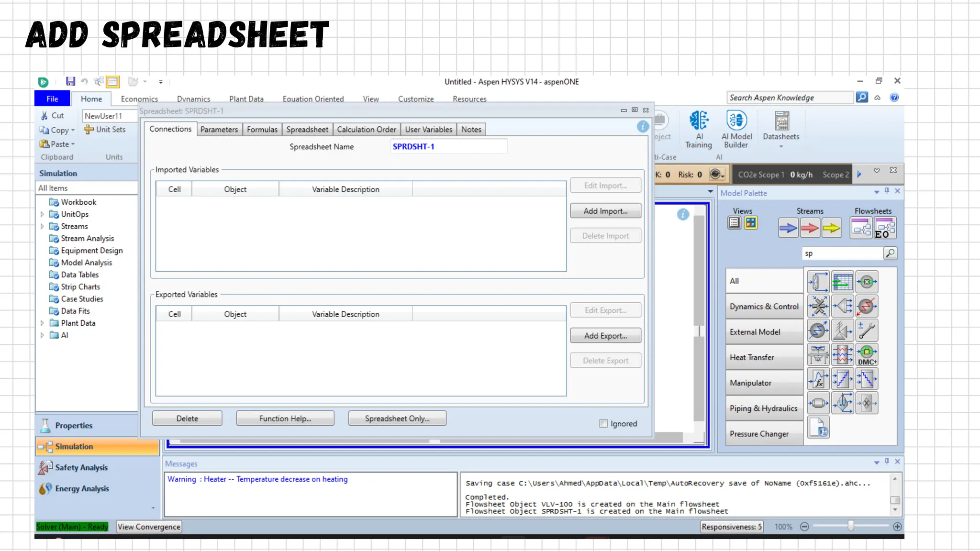This screenshot has width=980, height=551.
Task: Select the Spreadsheet unit icon in palette
Action: coord(842,282)
